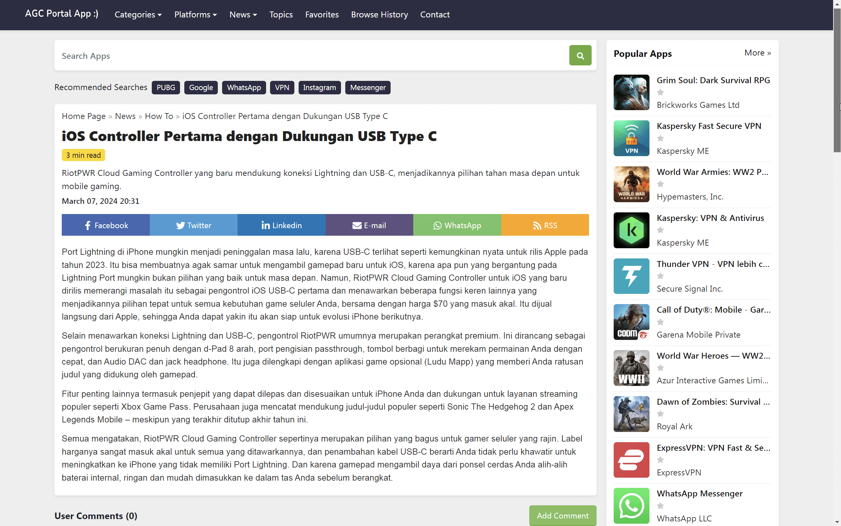Viewport: 841px width, 526px height.
Task: Click 'Garena Mobile Private' developer text
Action: [x=698, y=334]
